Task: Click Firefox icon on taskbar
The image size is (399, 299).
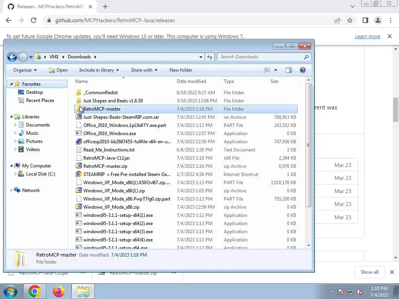Action: [58, 291]
